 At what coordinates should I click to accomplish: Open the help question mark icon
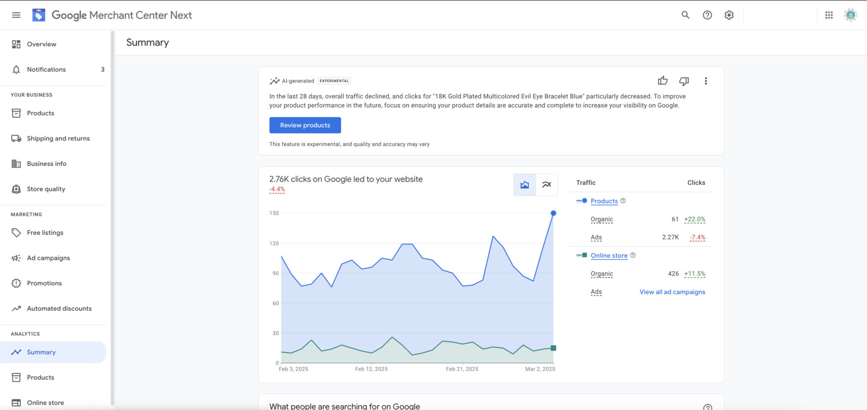coord(707,15)
